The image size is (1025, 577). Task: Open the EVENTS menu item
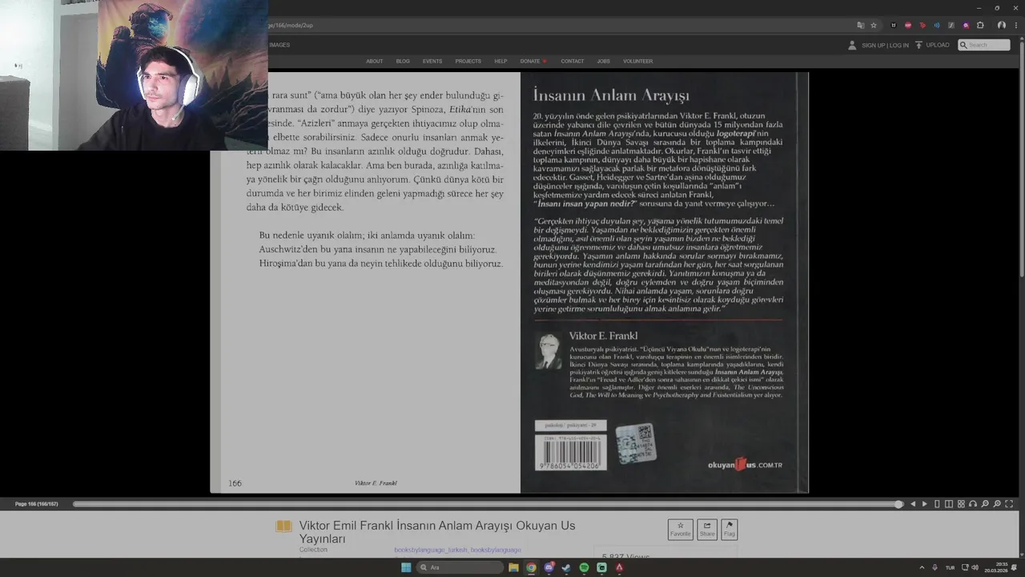click(432, 61)
